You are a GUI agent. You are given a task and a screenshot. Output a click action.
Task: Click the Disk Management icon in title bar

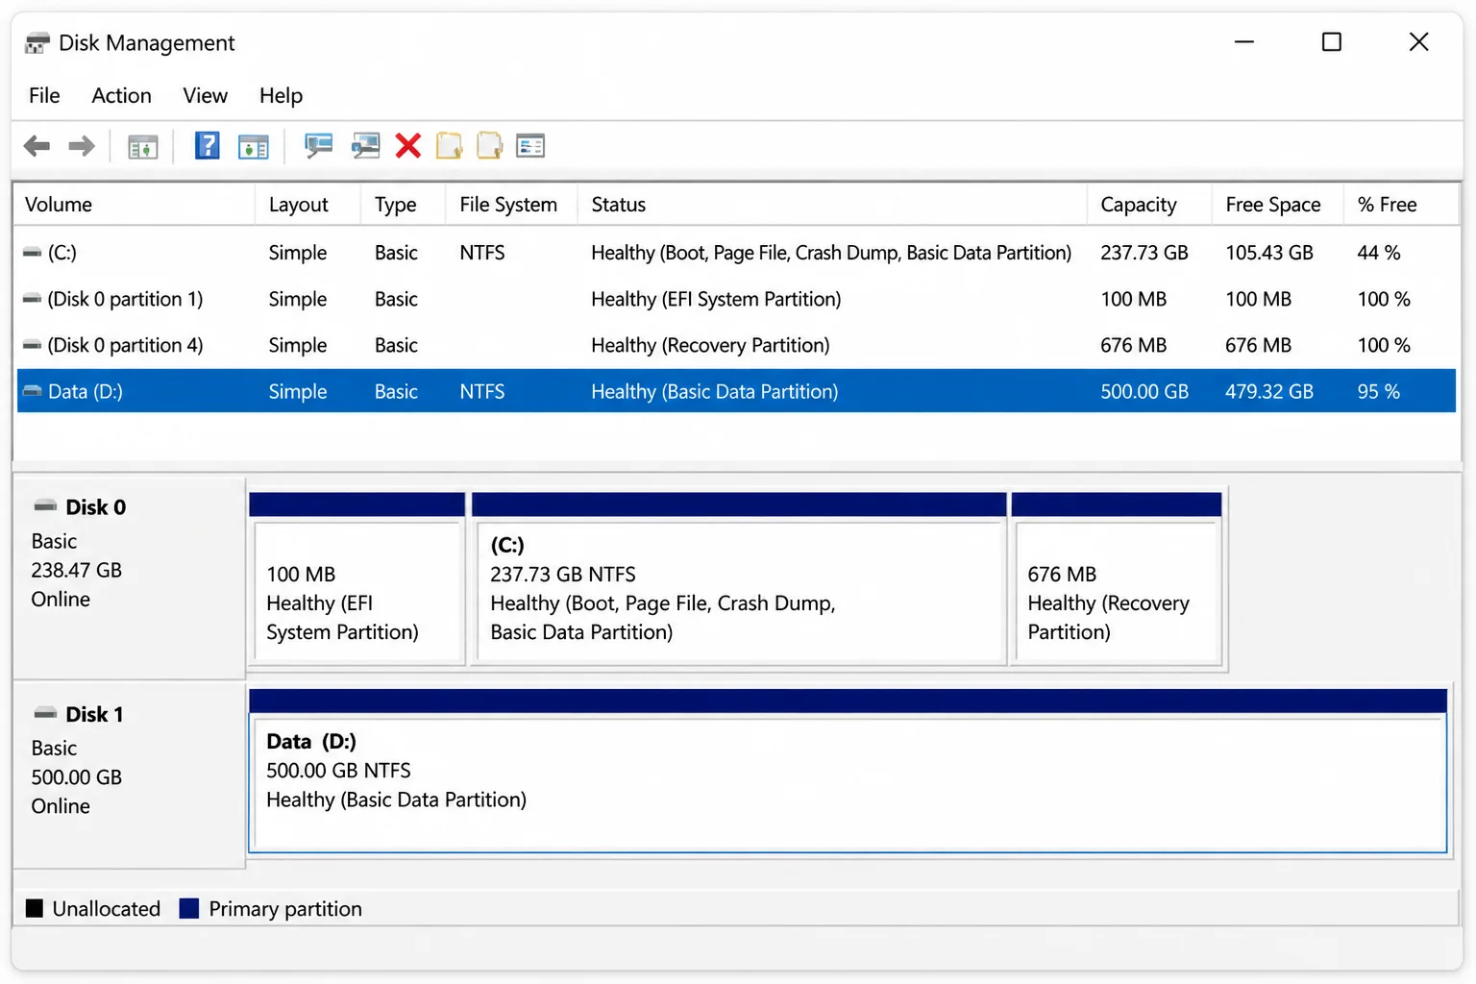pyautogui.click(x=37, y=43)
